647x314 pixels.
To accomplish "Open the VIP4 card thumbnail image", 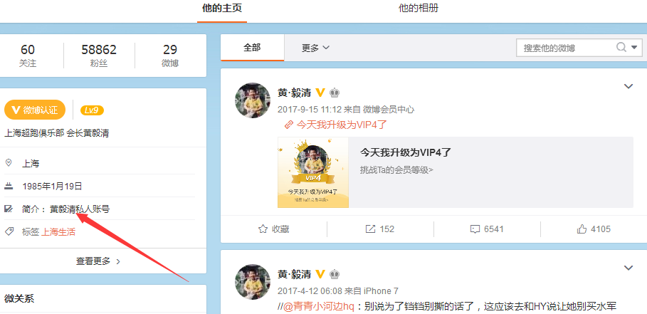I will point(313,172).
